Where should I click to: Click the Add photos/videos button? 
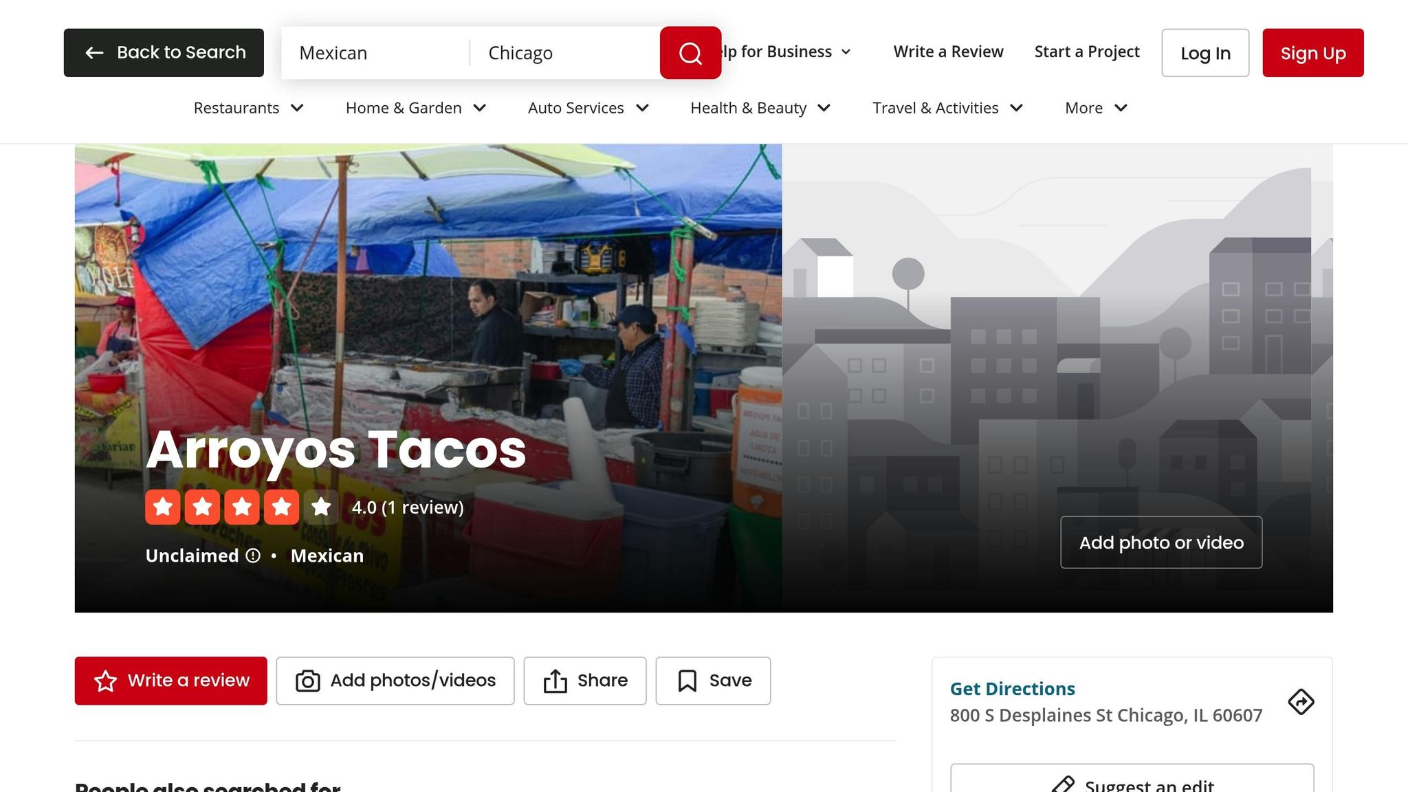click(x=395, y=681)
